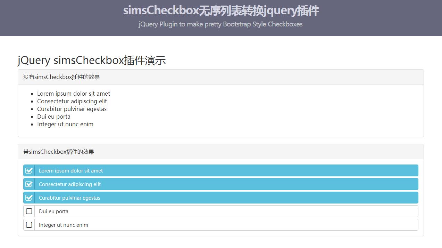
Task: Check the Integer ut nunc enim checkbox
Action: coord(29,225)
